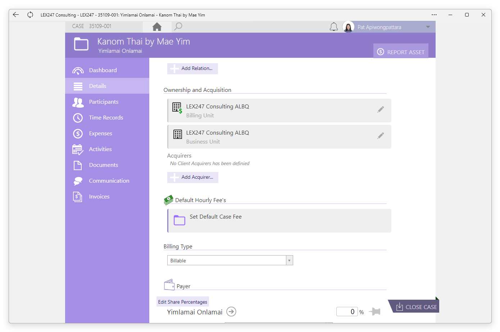Click the Participants people icon
The image size is (500, 332).
(x=78, y=102)
